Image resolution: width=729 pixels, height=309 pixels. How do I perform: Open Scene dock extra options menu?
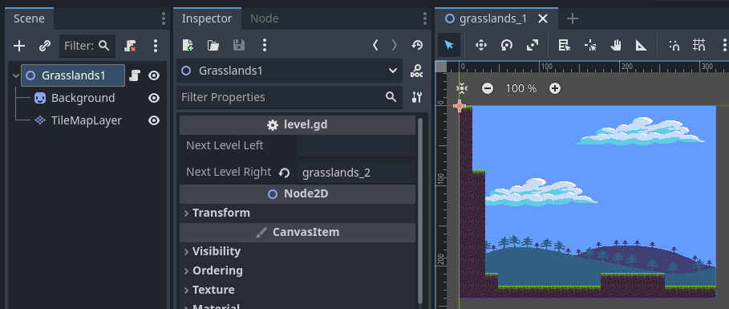coord(156,46)
